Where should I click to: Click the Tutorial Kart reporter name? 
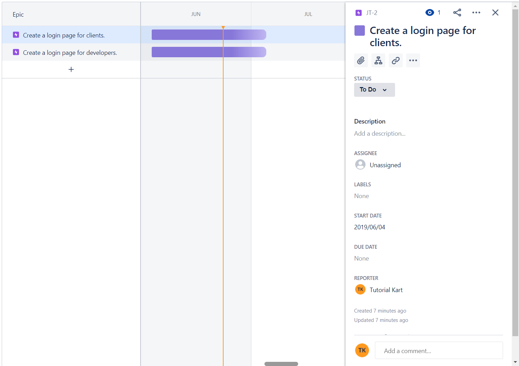click(386, 290)
